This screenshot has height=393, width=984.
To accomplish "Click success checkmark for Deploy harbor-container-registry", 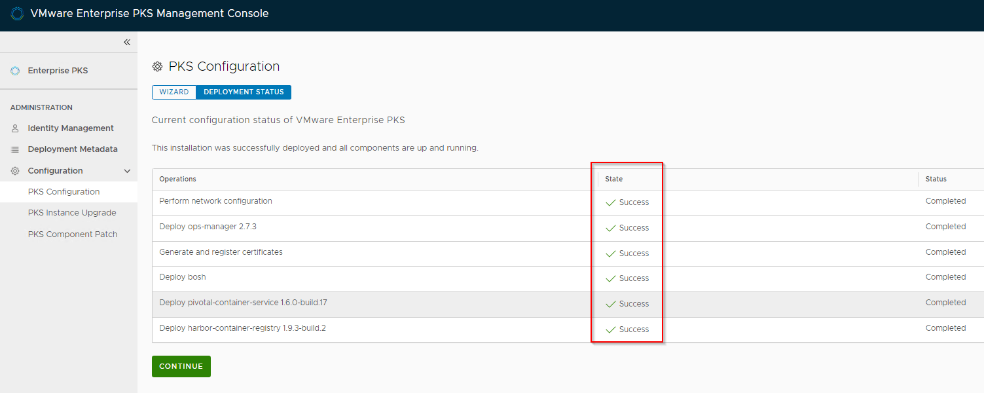I will [x=611, y=329].
